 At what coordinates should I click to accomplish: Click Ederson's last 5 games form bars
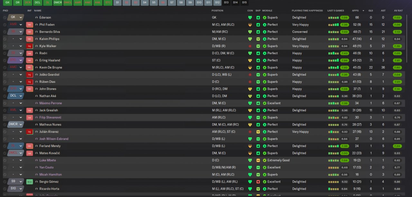point(333,18)
